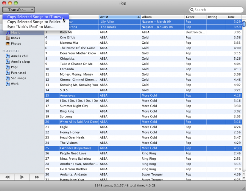Choose Copy Selected Songs to Folder
246x191 pixels.
click(36, 22)
